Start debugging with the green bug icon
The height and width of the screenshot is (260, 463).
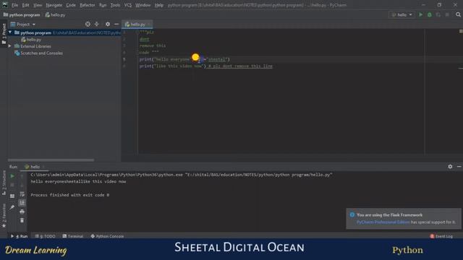(429, 14)
